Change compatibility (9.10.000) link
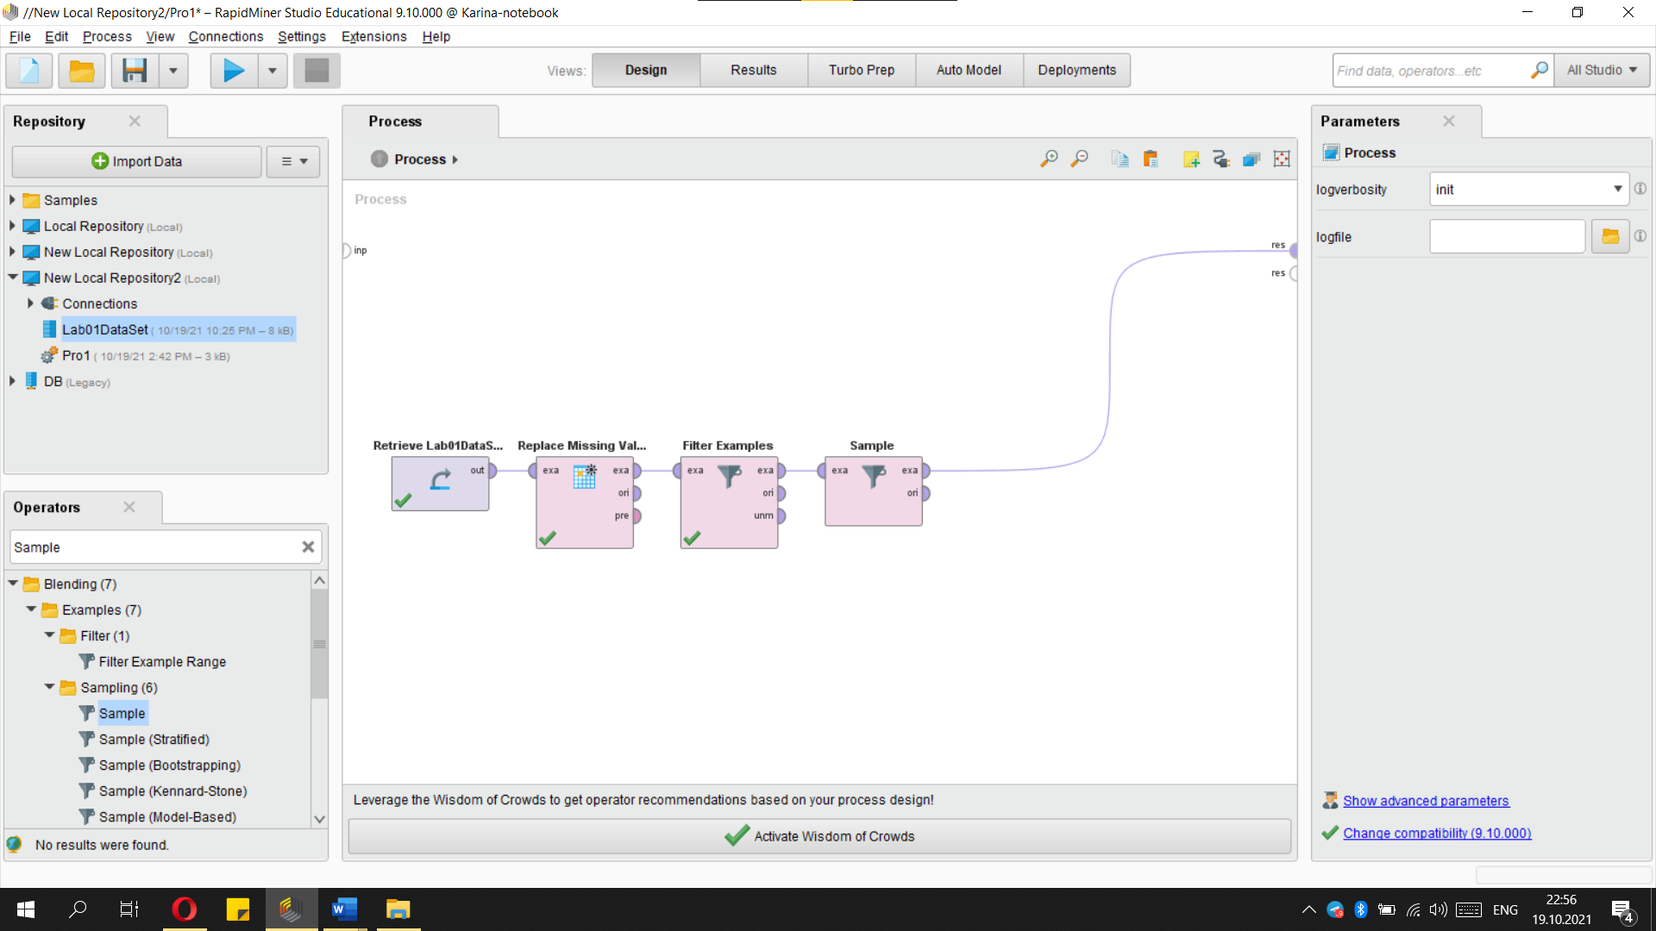 point(1437,833)
